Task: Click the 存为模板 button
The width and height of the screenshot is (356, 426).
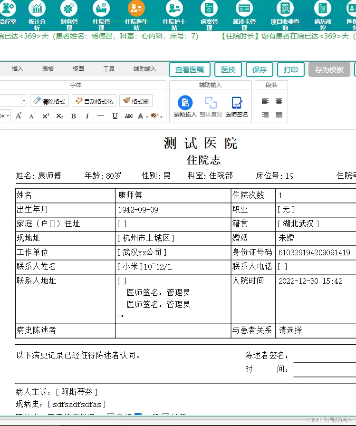Action: 329,69
